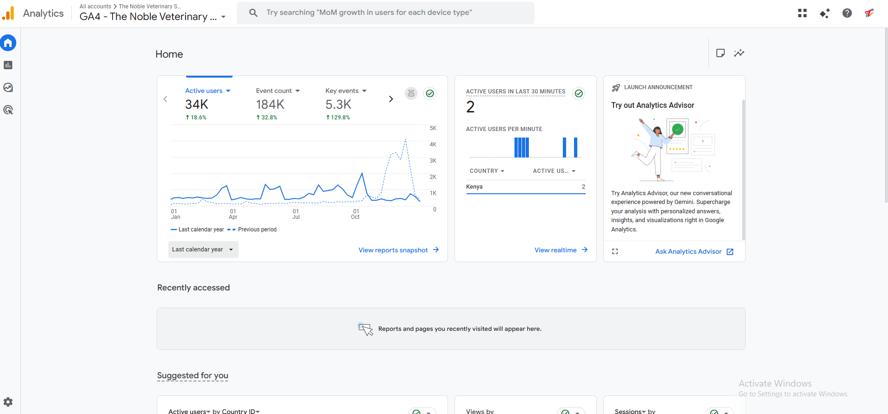Open the Explore section in sidebar
The image size is (888, 414).
tap(8, 87)
